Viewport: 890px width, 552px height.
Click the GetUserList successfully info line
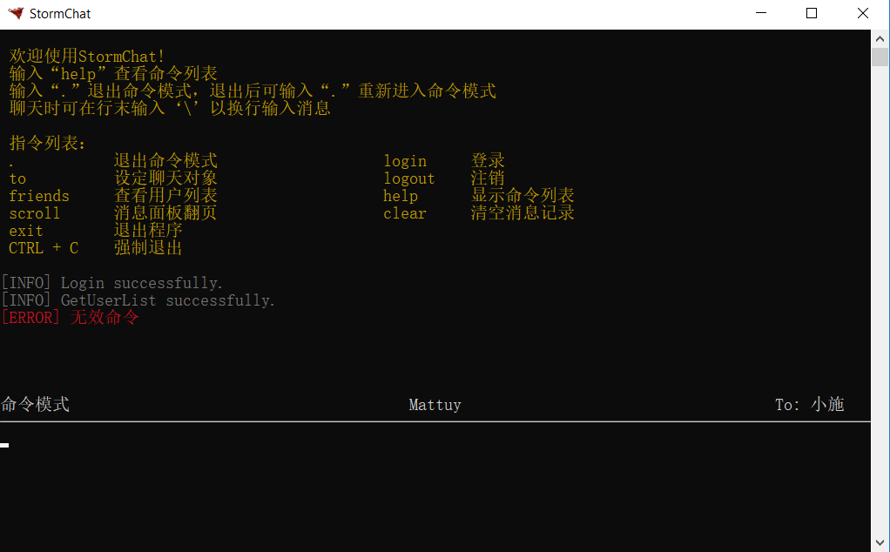pos(138,300)
